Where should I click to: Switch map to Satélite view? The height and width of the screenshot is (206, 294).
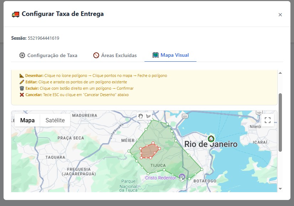[55, 120]
